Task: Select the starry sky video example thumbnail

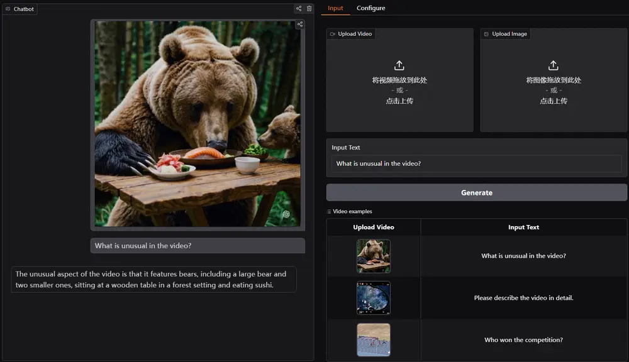Action: [x=374, y=298]
